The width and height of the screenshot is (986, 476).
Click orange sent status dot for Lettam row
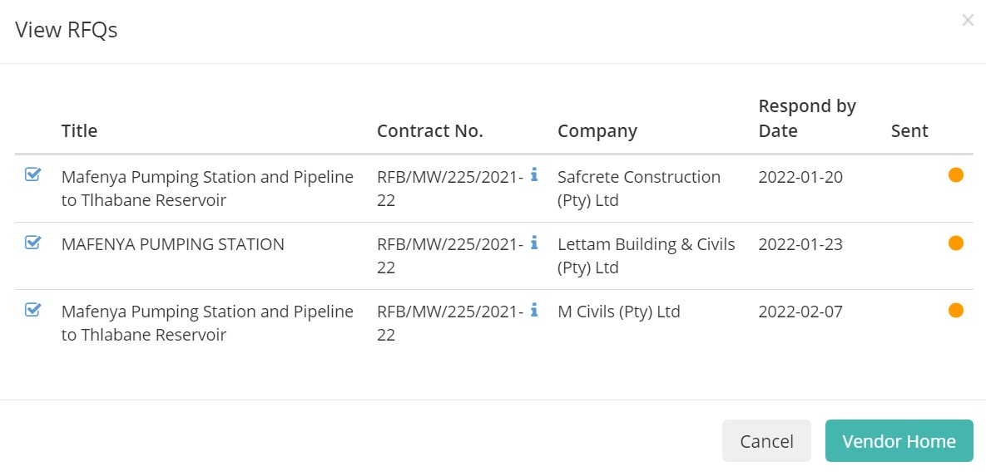pyautogui.click(x=956, y=243)
